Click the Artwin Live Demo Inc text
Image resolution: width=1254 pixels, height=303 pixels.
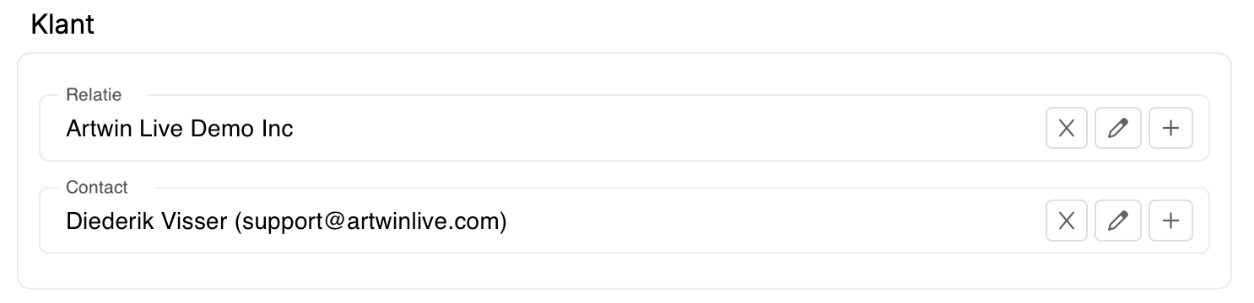[x=180, y=129]
